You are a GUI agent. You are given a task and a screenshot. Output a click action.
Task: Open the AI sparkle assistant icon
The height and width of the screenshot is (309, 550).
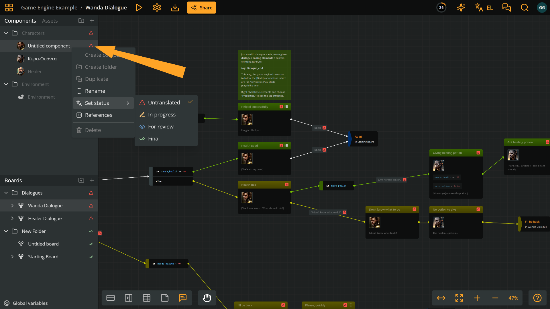(x=461, y=8)
